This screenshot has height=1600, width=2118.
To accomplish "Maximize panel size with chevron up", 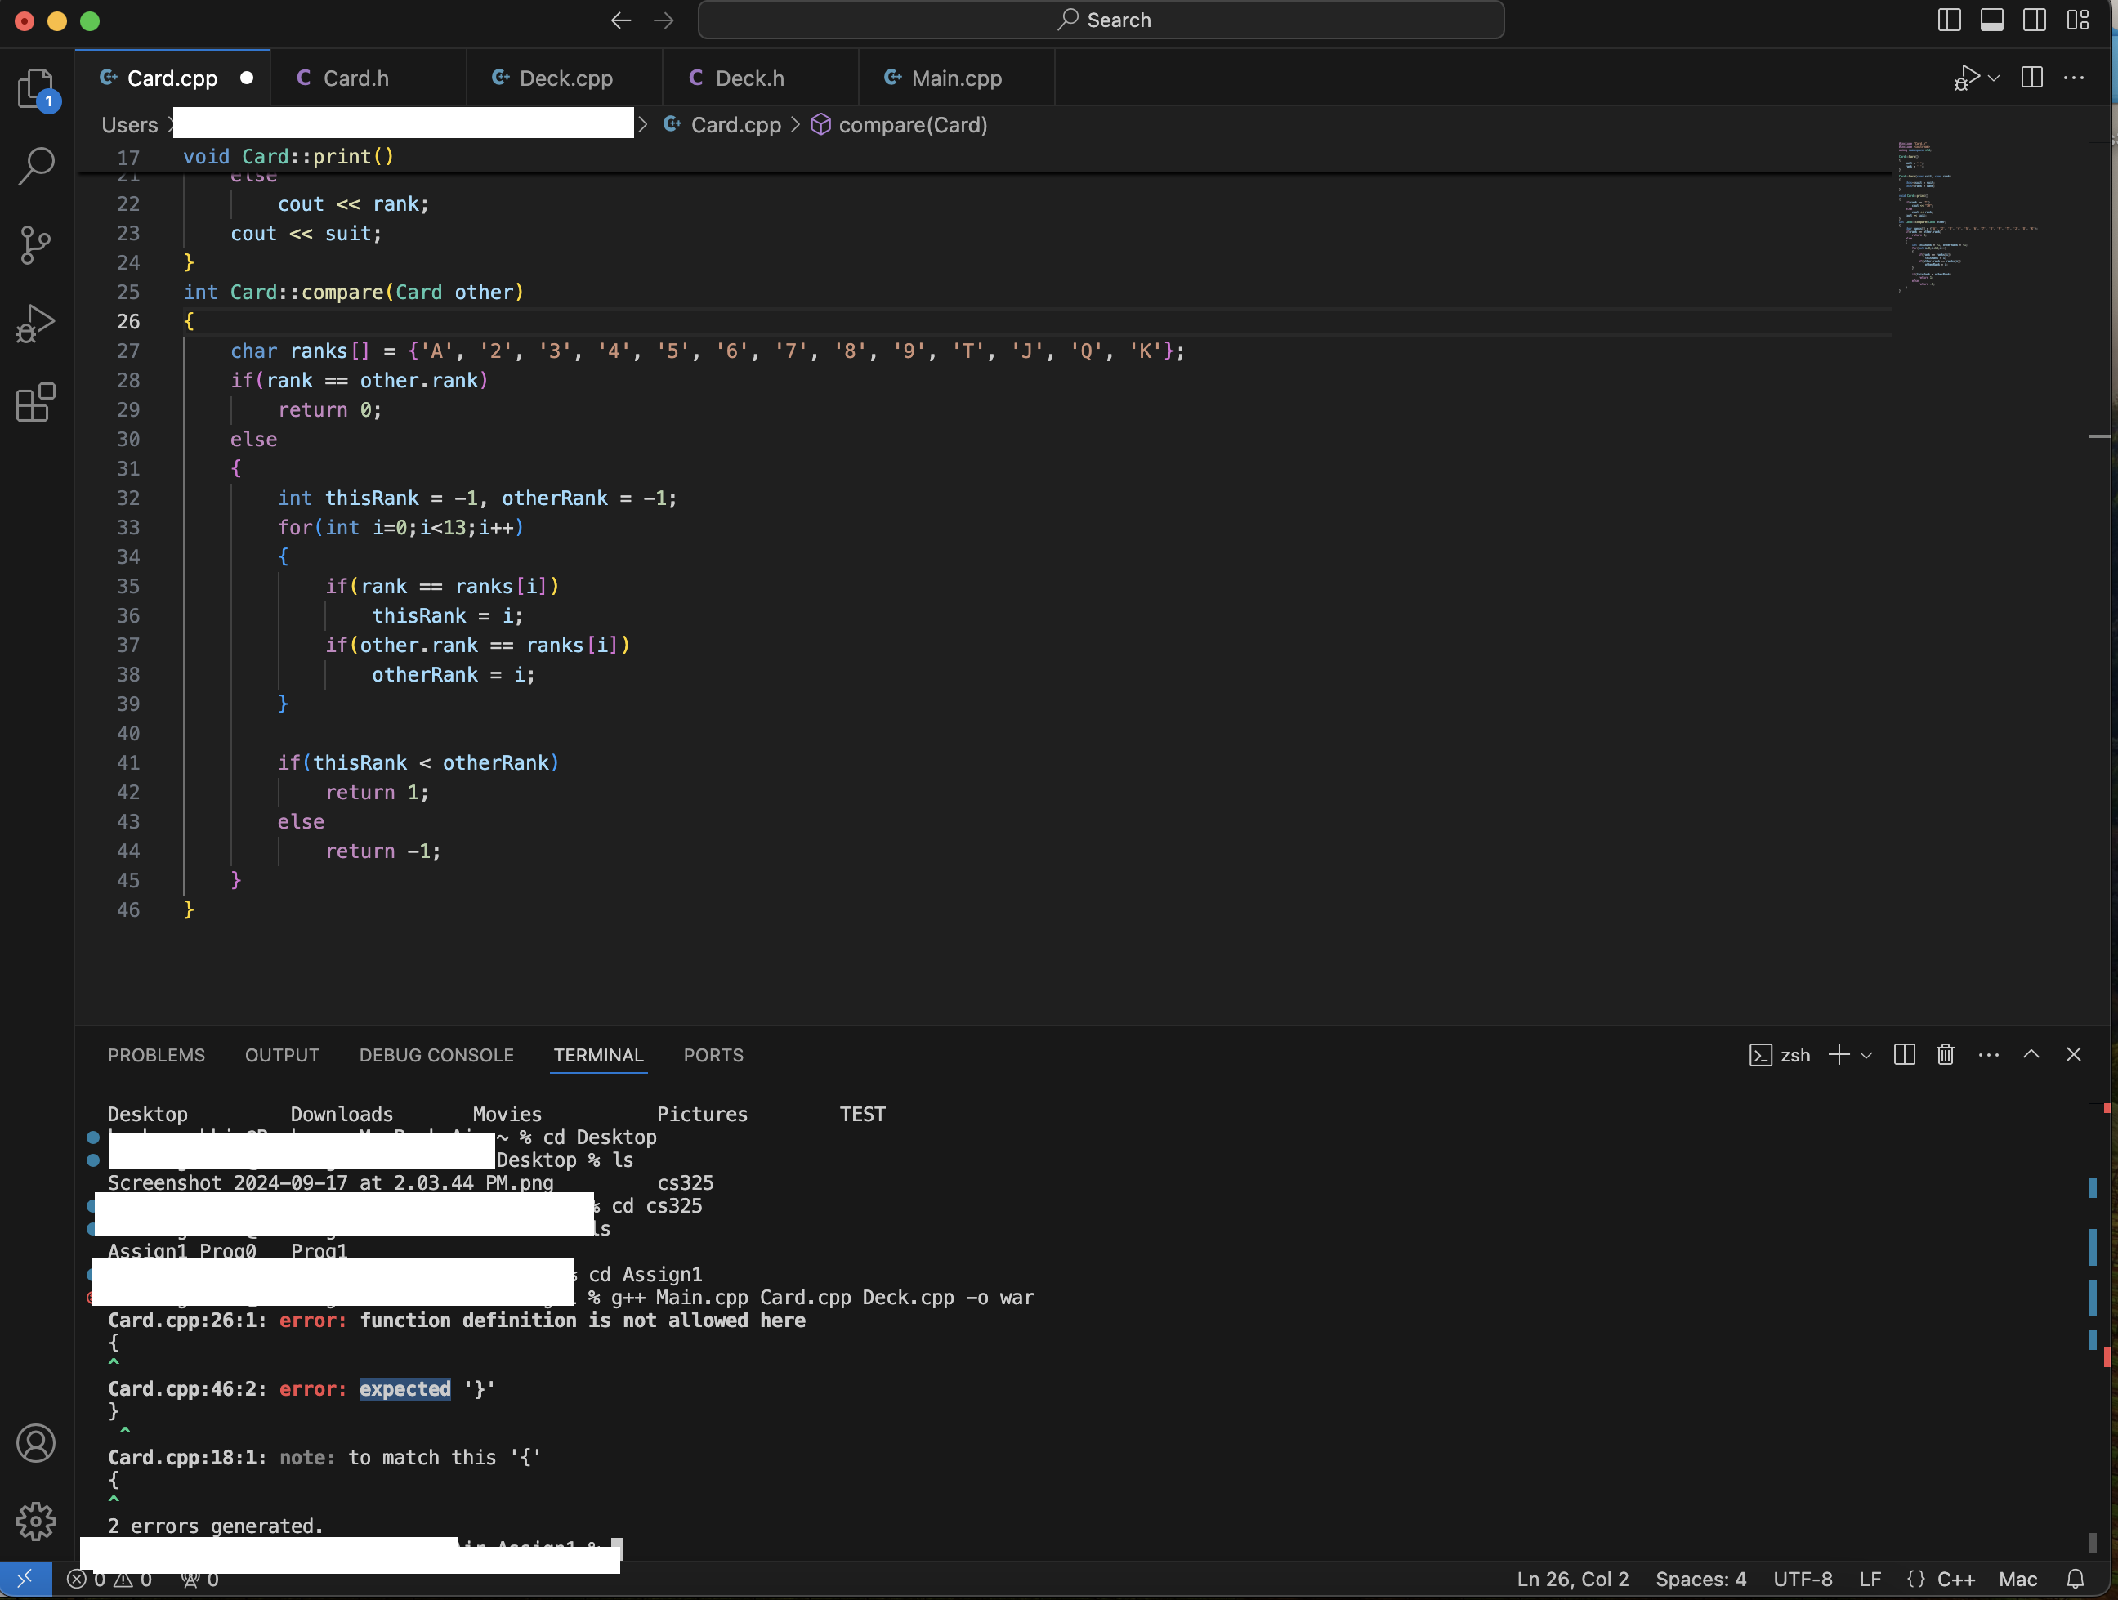I will [2031, 1054].
